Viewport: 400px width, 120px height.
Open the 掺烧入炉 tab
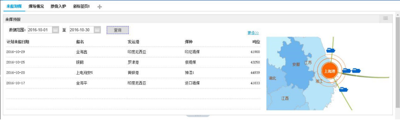pyautogui.click(x=58, y=6)
